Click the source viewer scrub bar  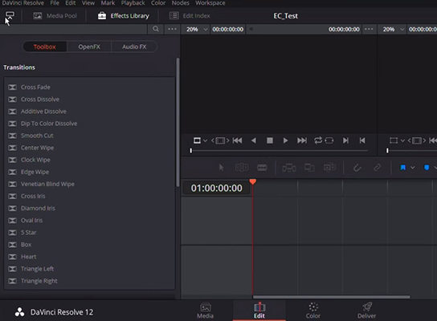(279, 151)
